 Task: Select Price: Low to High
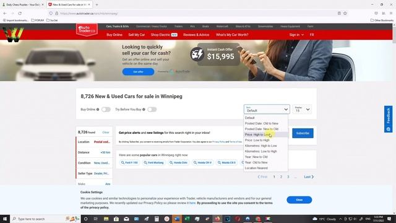click(x=265, y=140)
